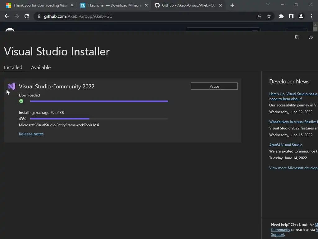Open the tab search dropdown chevron
The image size is (318, 239).
pyautogui.click(x=268, y=4)
